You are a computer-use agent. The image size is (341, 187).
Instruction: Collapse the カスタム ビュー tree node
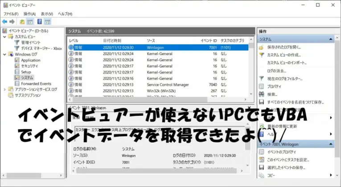pos(4,37)
